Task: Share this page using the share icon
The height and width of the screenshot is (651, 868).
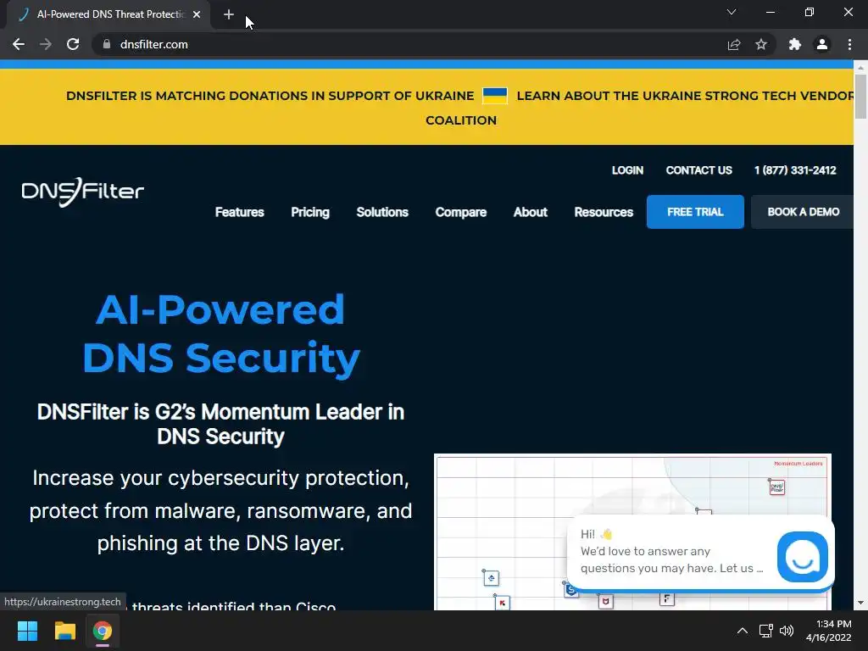Action: pyautogui.click(x=733, y=44)
